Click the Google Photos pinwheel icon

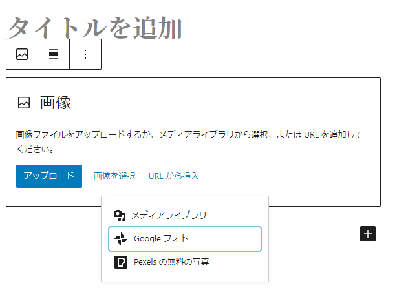coord(121,239)
